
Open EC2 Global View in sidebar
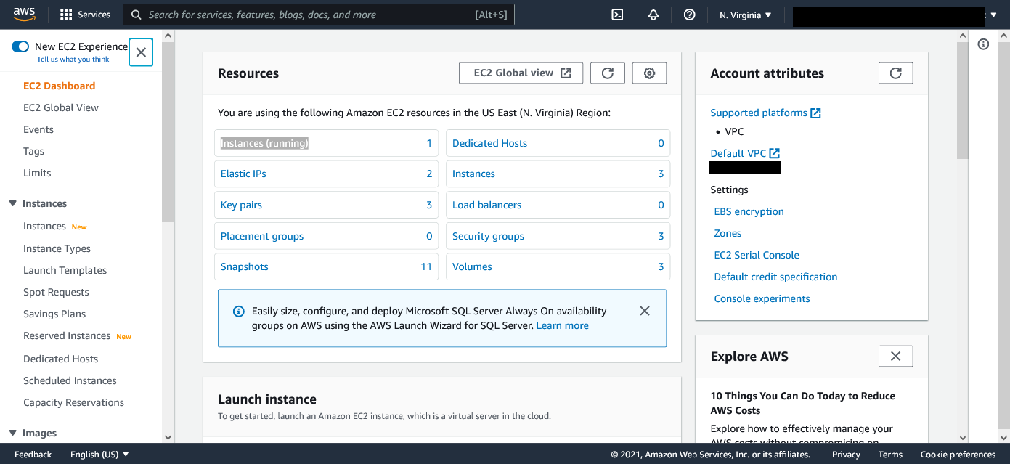61,107
